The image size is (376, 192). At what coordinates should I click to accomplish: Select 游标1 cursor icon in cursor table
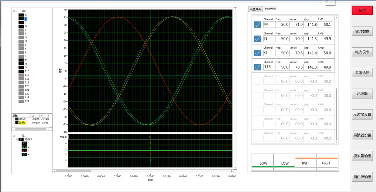click(x=17, y=123)
